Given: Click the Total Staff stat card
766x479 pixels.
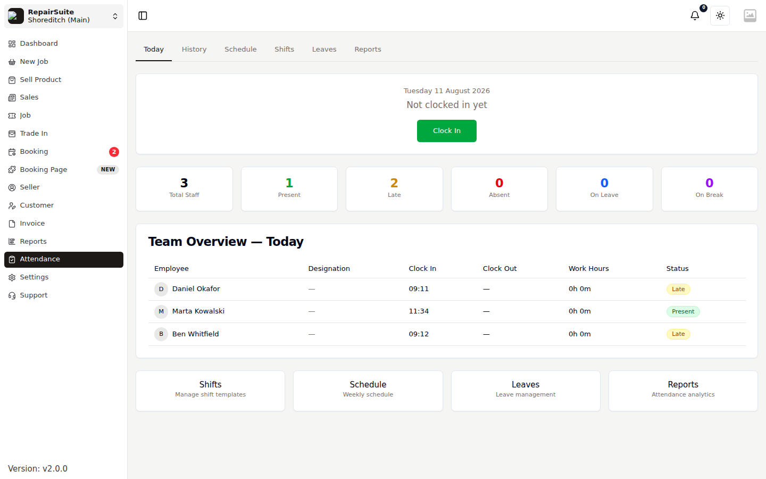Looking at the screenshot, I should (184, 189).
